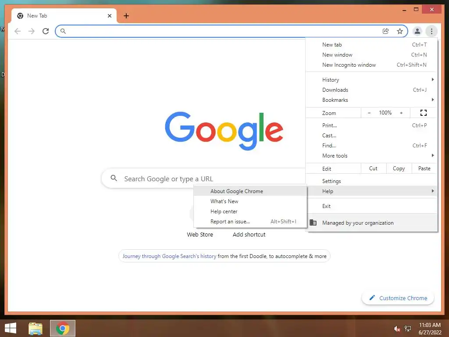Click the forward navigation arrow

click(x=32, y=31)
